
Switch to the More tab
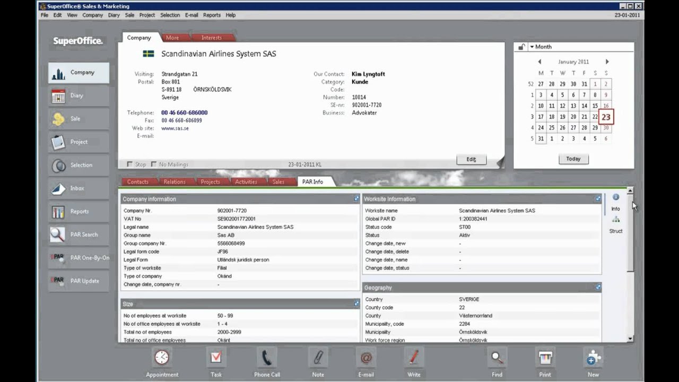coord(172,38)
